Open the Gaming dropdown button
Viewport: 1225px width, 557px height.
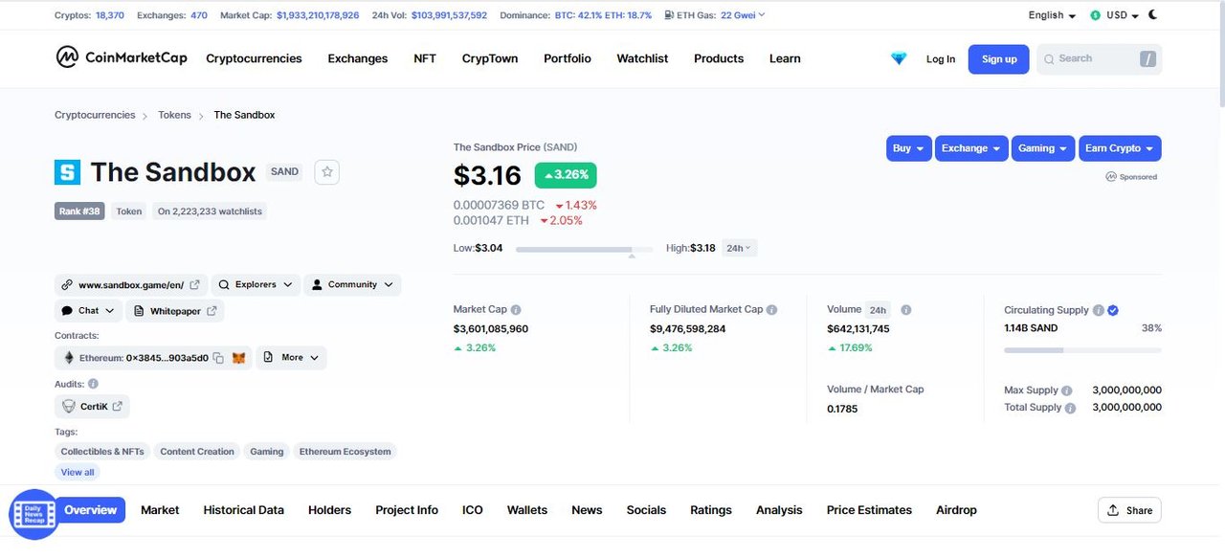coord(1043,148)
